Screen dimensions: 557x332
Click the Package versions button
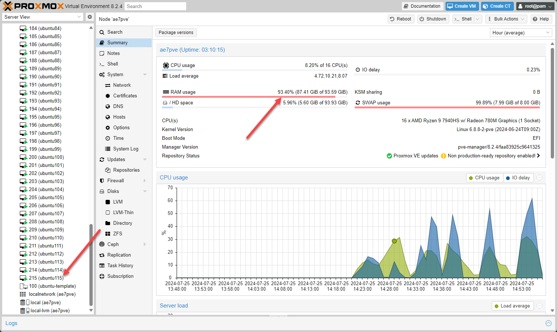click(x=176, y=33)
